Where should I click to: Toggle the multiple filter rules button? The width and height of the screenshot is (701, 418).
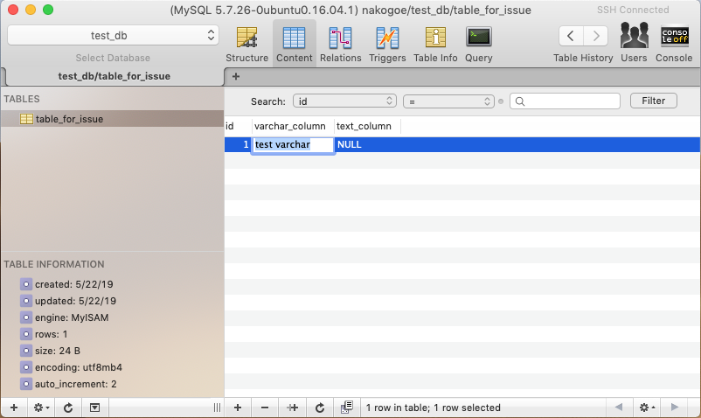coord(347,408)
